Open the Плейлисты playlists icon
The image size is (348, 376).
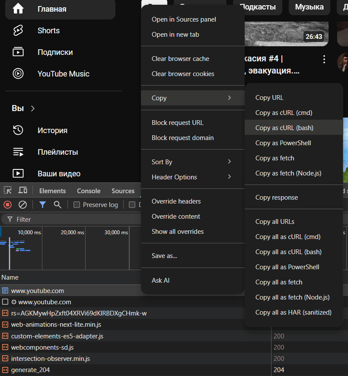pyautogui.click(x=18, y=152)
